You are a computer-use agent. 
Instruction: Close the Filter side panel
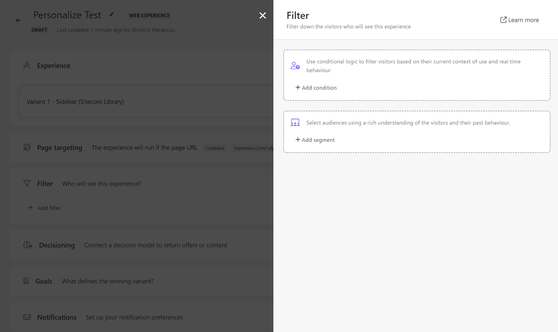pyautogui.click(x=262, y=16)
